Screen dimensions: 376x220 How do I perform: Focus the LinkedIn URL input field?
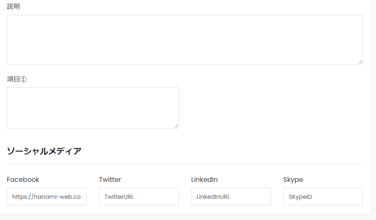click(231, 197)
